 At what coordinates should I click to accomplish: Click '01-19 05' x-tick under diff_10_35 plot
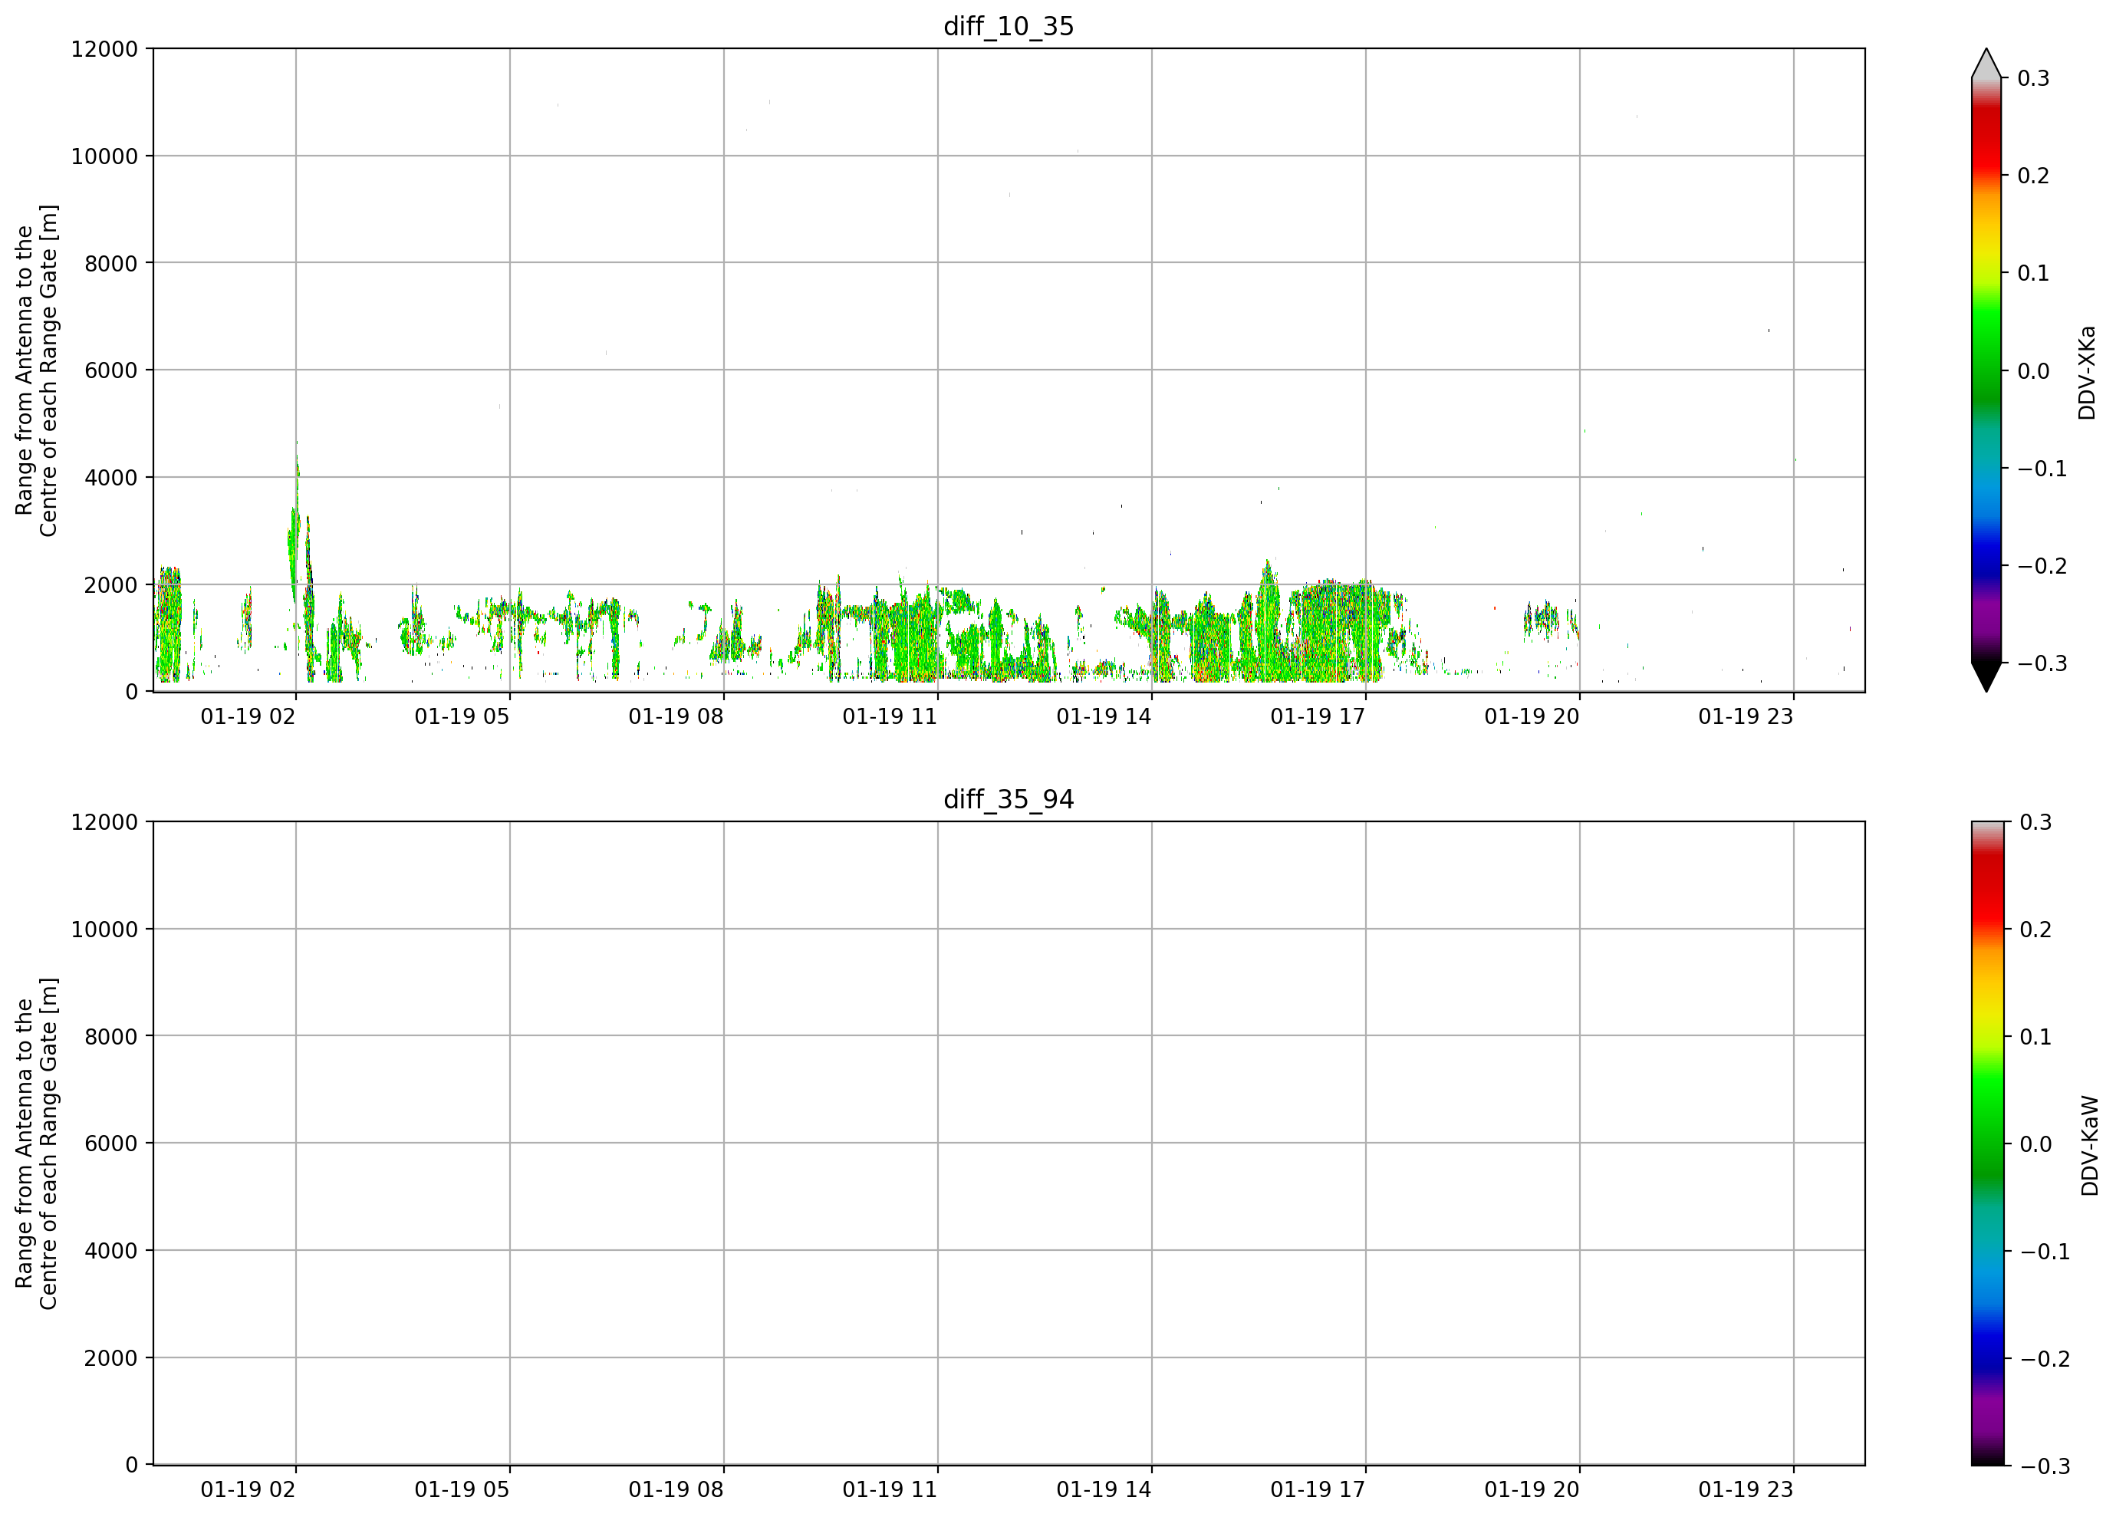click(462, 716)
